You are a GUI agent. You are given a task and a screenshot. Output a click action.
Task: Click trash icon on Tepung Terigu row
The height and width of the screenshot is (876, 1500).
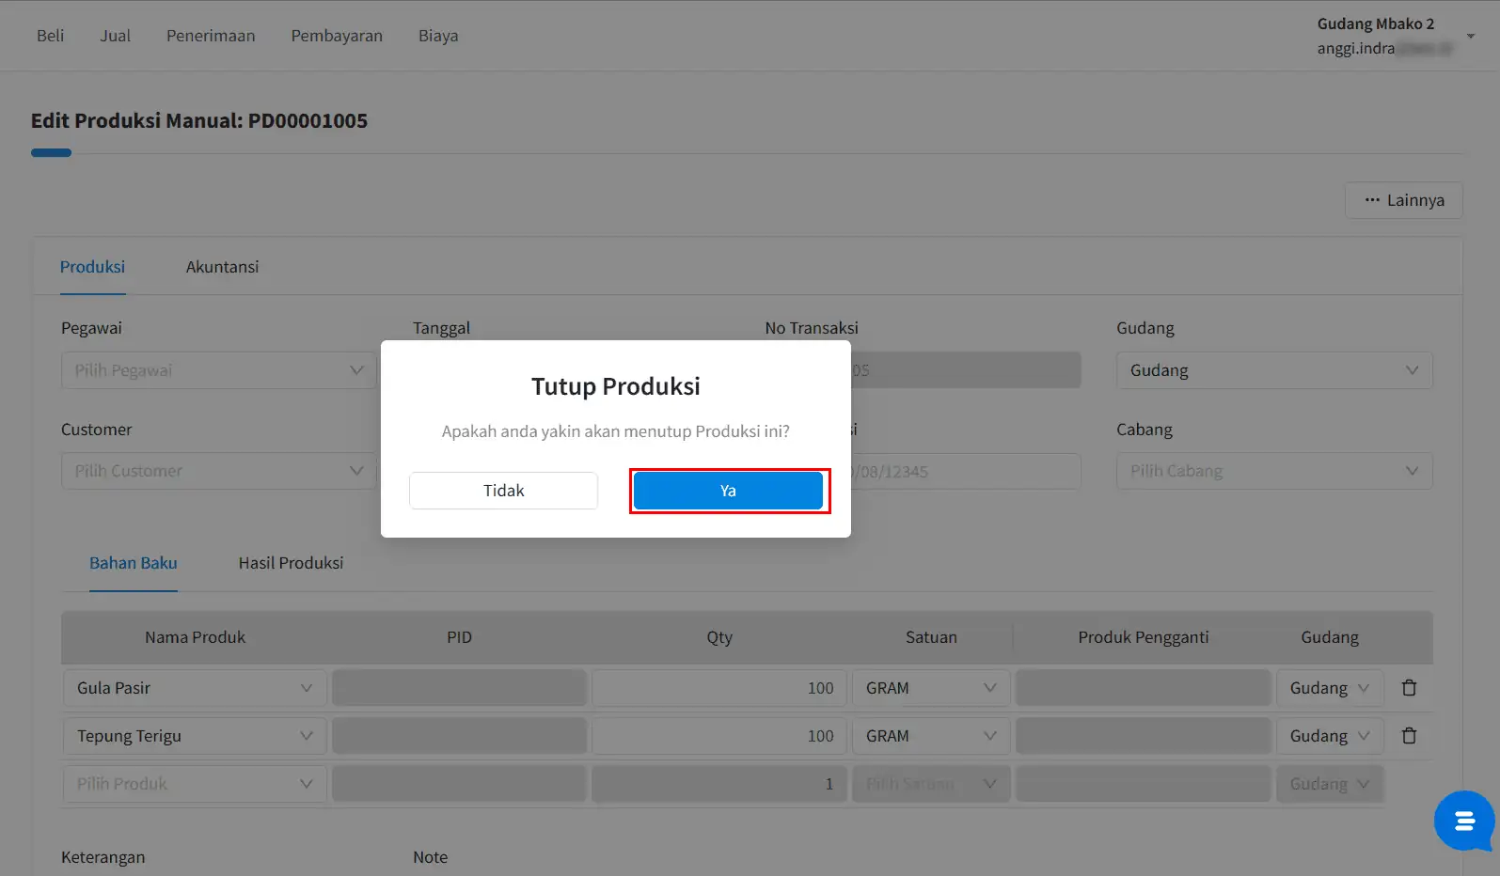tap(1409, 736)
